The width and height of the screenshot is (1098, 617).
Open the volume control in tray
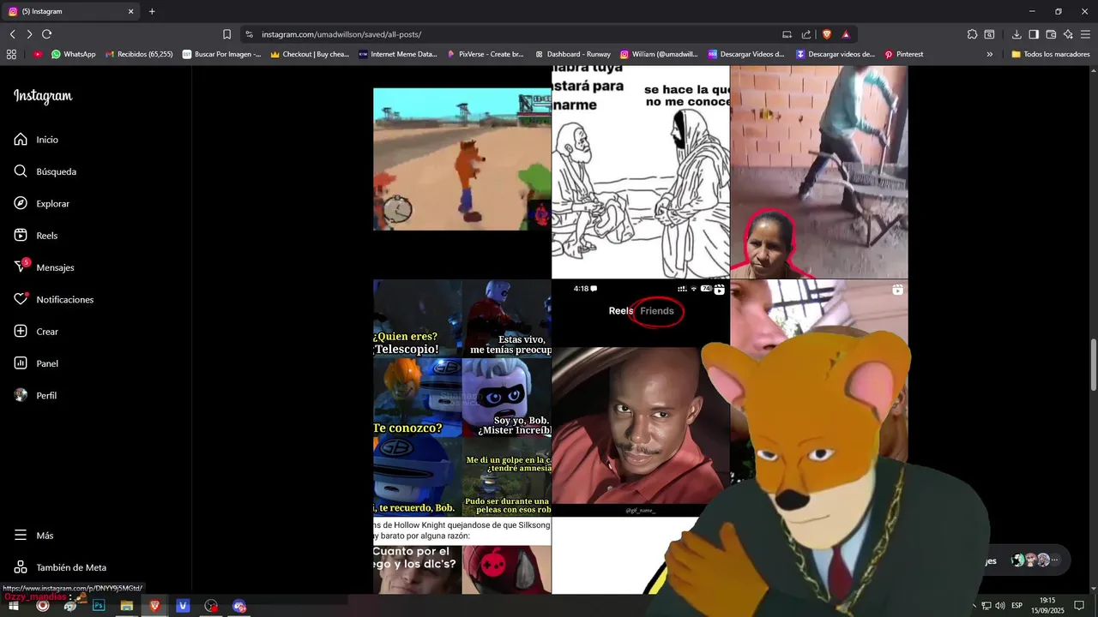(1000, 606)
